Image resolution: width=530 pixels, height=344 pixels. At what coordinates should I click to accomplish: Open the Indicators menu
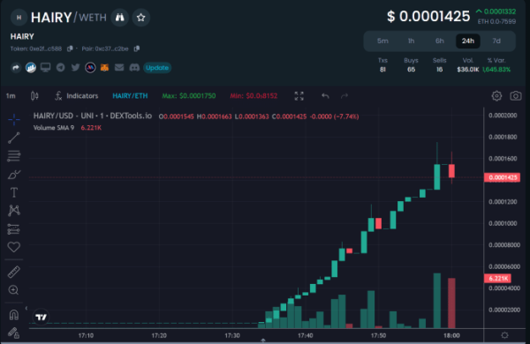click(77, 96)
